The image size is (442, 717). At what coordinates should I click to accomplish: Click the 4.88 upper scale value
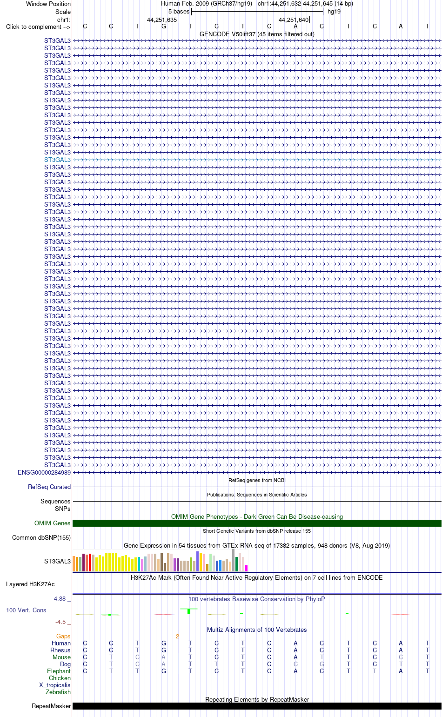click(x=60, y=598)
